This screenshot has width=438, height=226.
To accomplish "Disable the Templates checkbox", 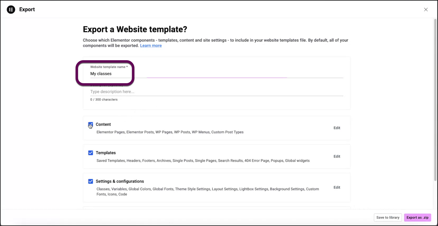I will point(91,153).
